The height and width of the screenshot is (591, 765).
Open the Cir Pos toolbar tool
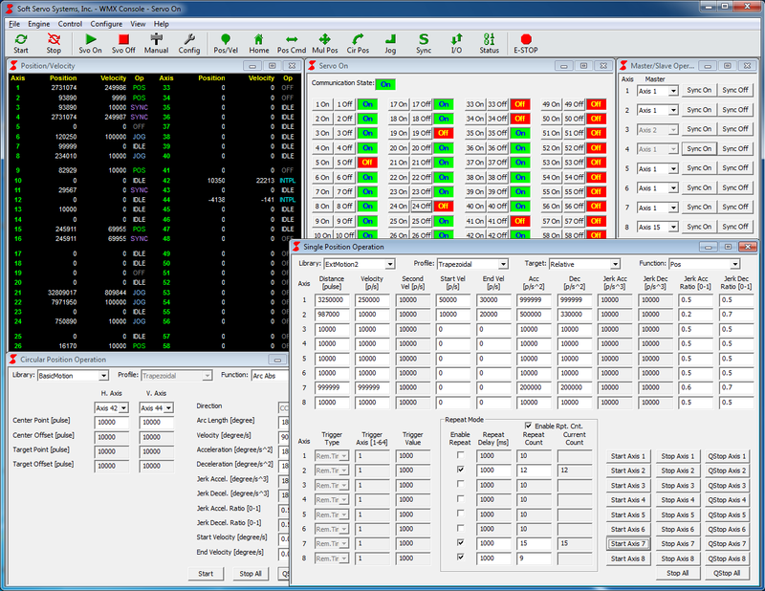click(x=358, y=43)
